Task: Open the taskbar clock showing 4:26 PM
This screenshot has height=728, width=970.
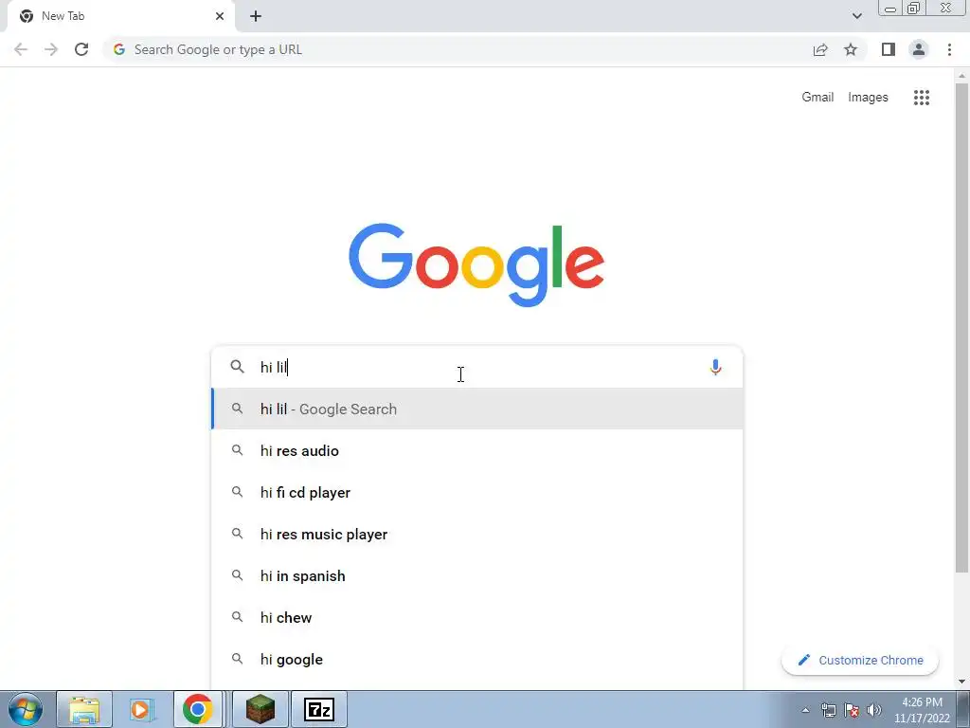Action: tap(922, 710)
